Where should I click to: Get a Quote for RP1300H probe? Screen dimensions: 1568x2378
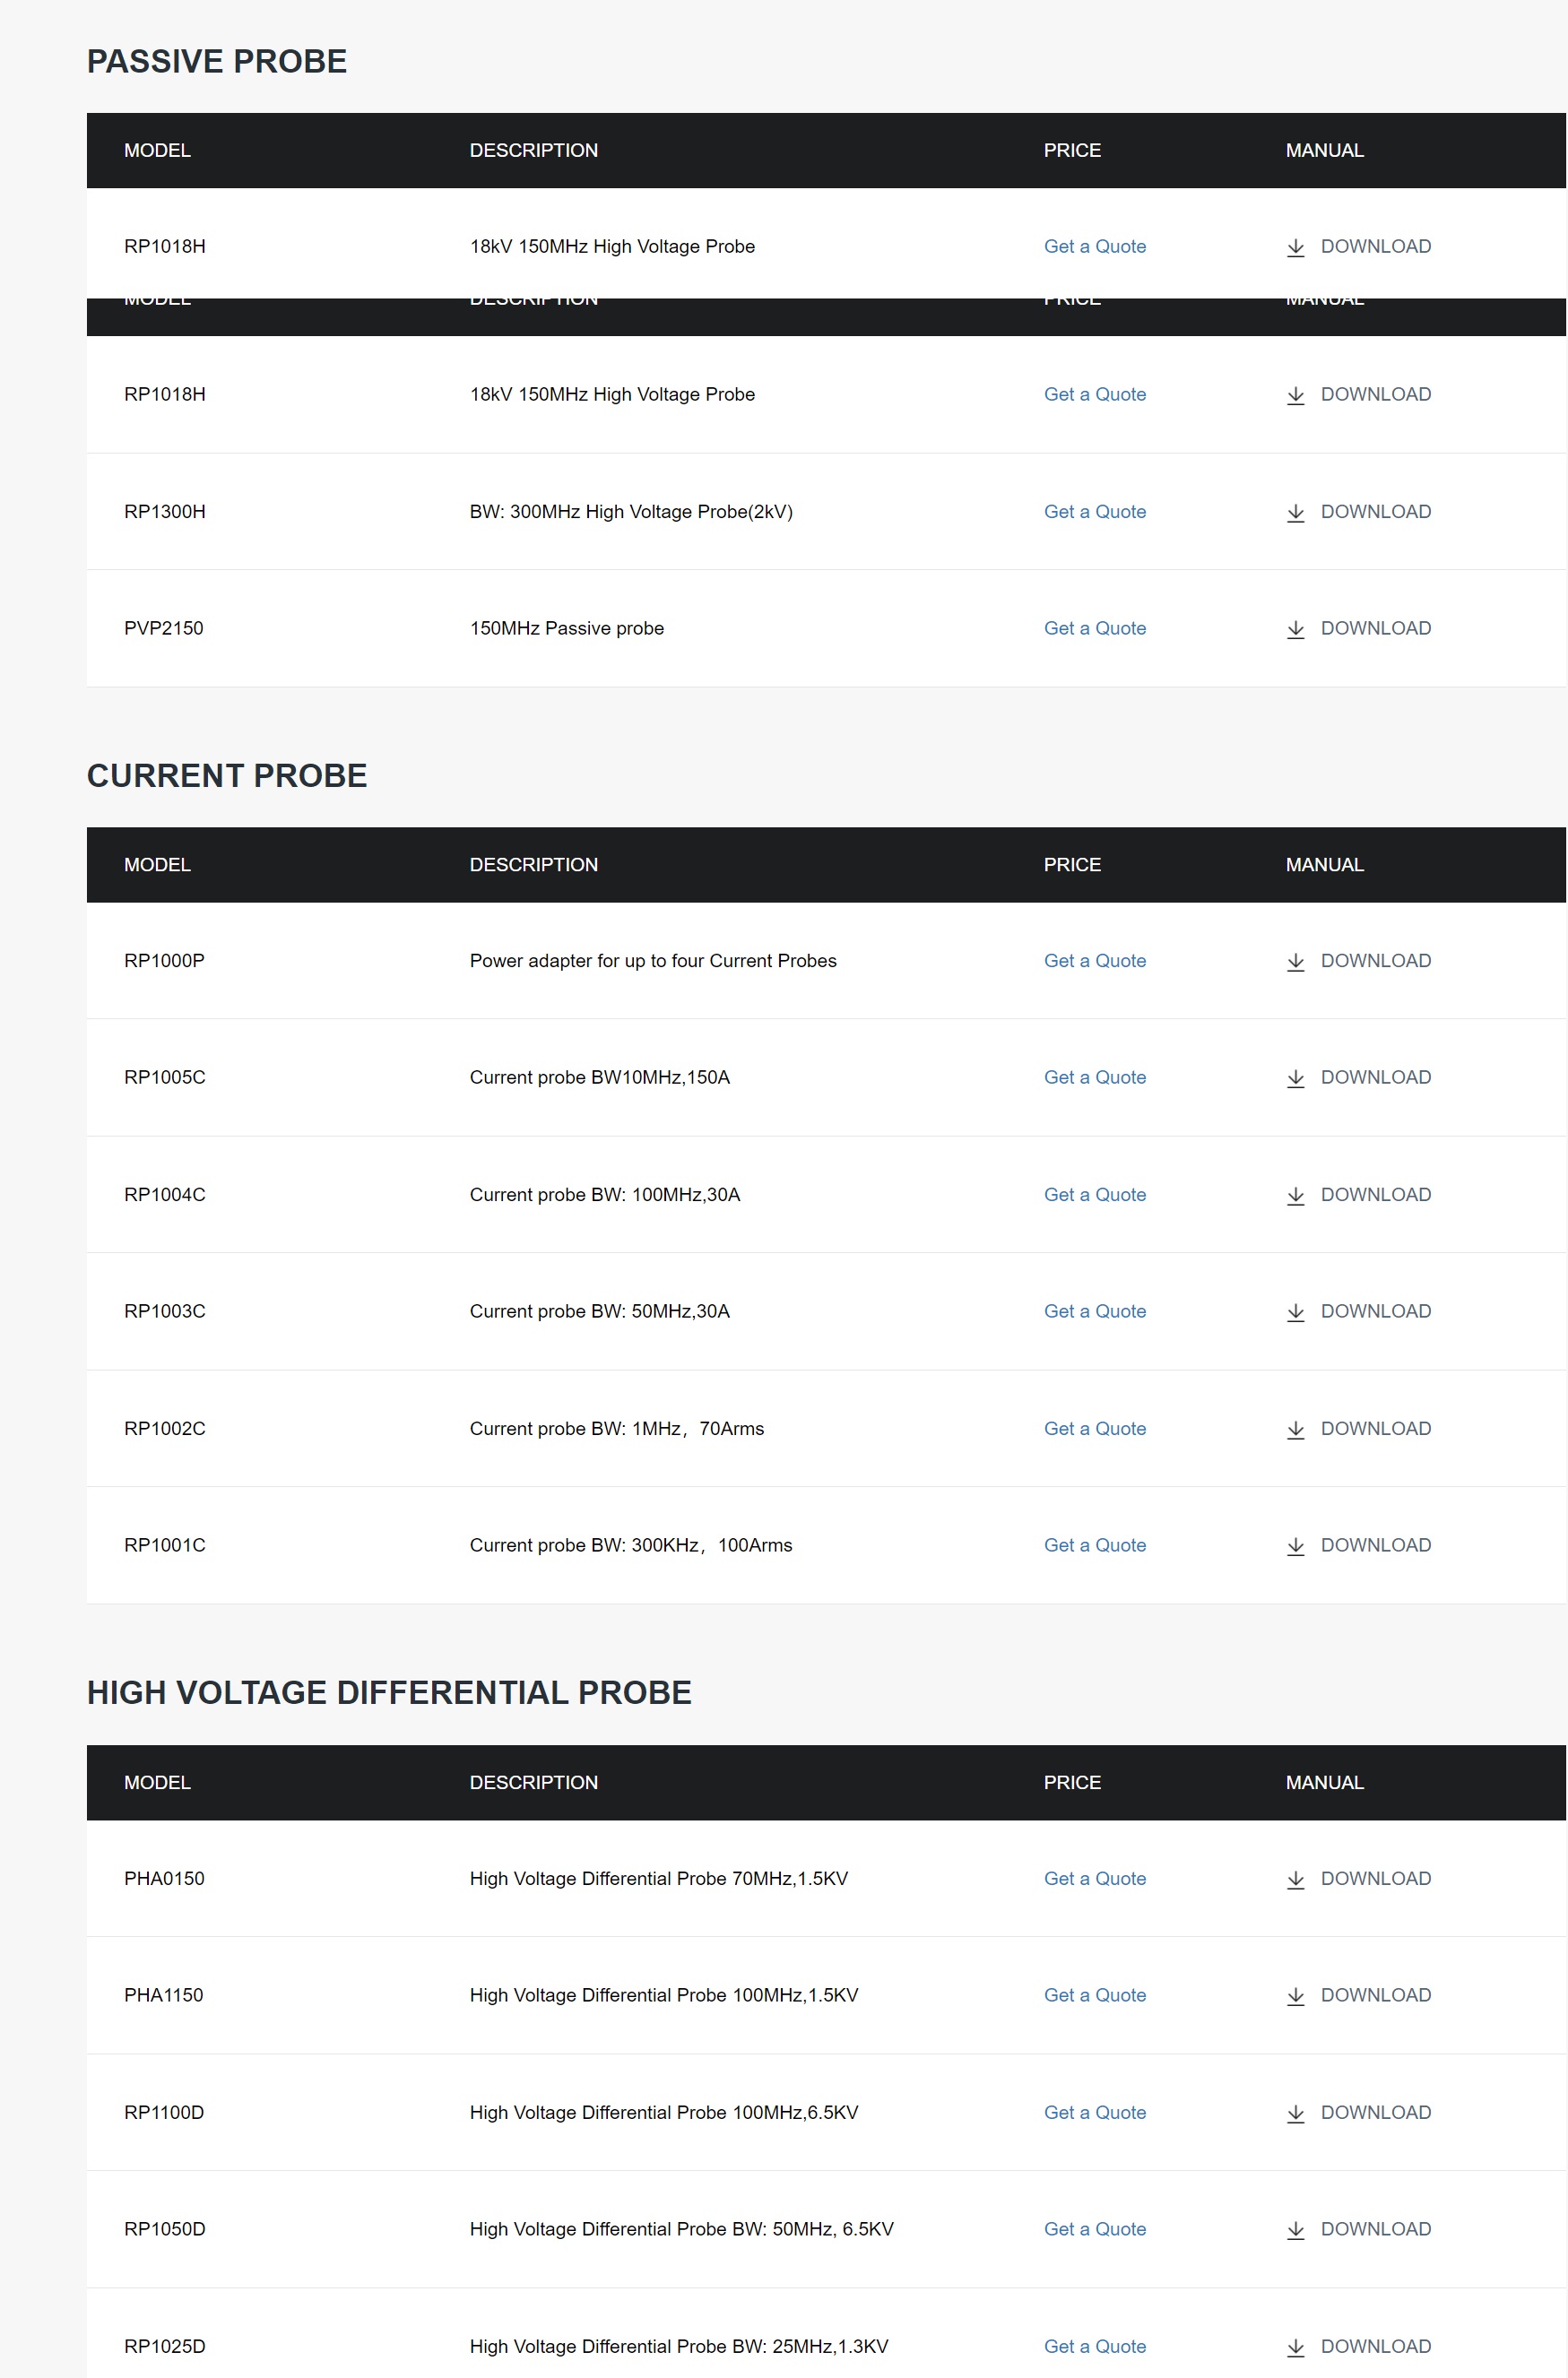[x=1095, y=512]
